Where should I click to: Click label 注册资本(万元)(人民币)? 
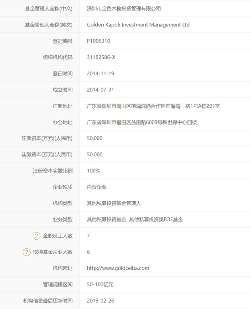click(x=47, y=138)
